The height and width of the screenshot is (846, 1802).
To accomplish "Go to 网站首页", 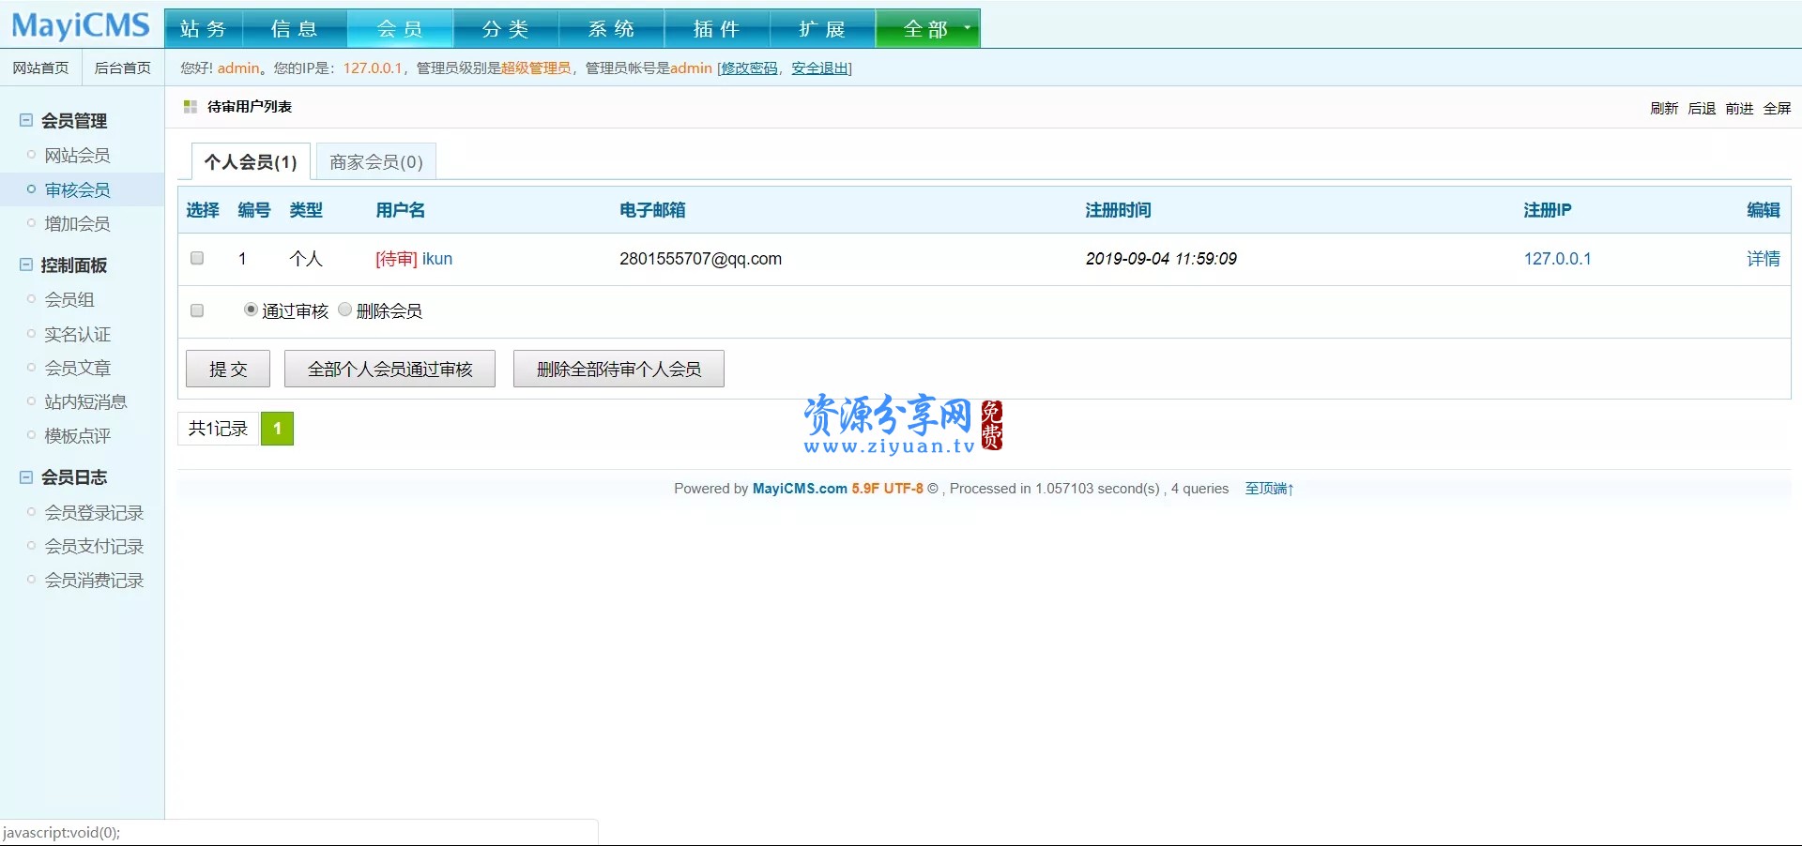I will 41,68.
